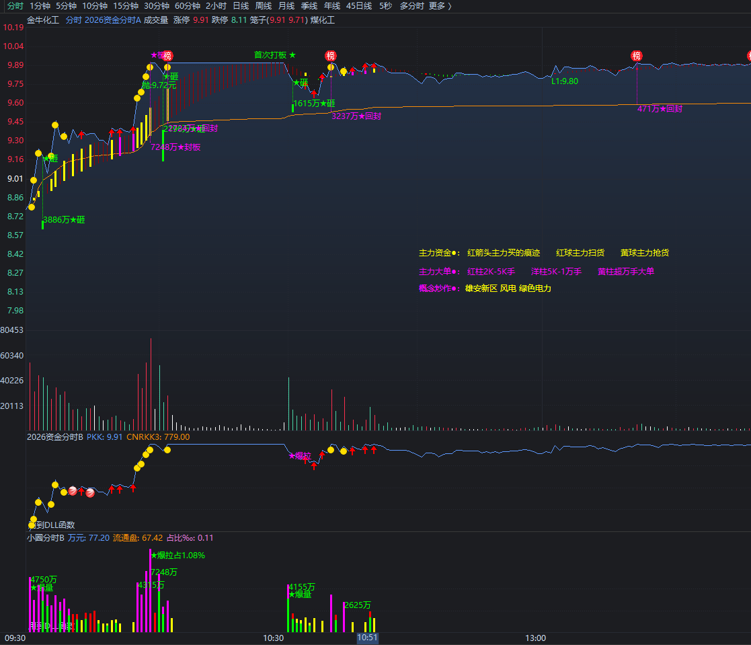This screenshot has height=645, width=751.
Task: Click the 煤化工 sector link
Action: point(322,20)
